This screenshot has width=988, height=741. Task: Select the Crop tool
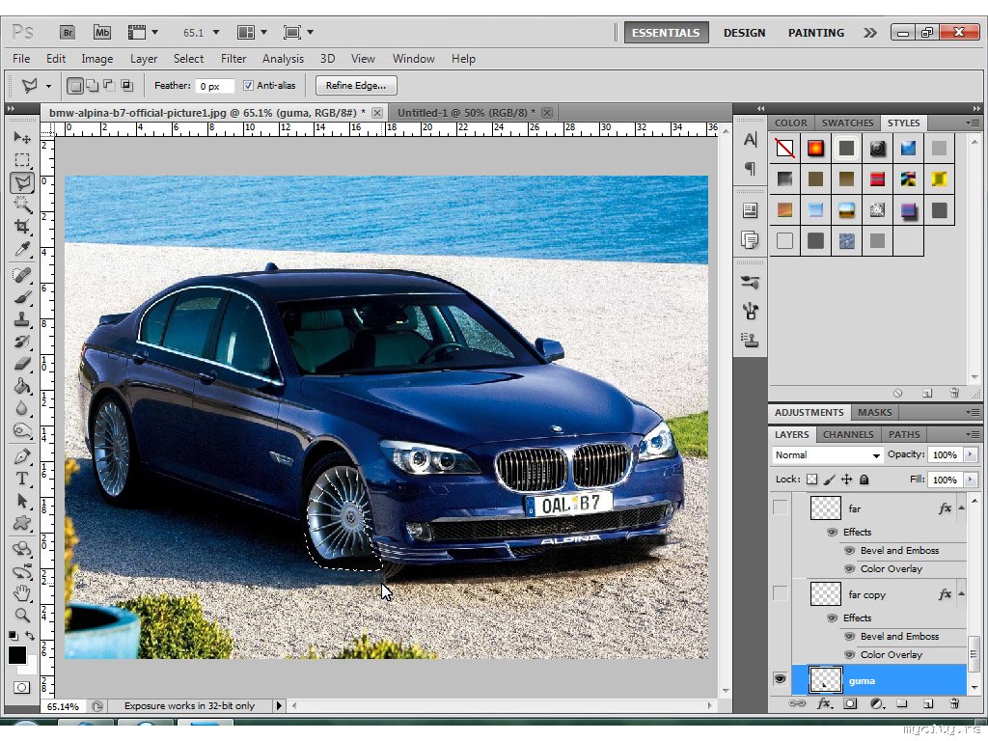coord(22,227)
